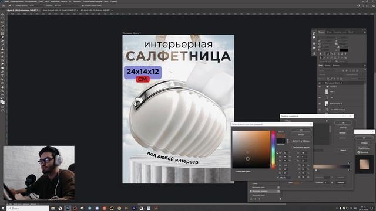The width and height of the screenshot is (376, 211).
Task: Toggle the Просмотр preview checkbox
Action: [359, 152]
